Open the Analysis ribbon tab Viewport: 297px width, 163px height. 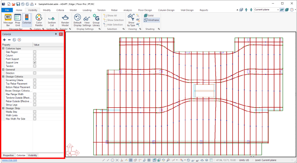click(128, 10)
